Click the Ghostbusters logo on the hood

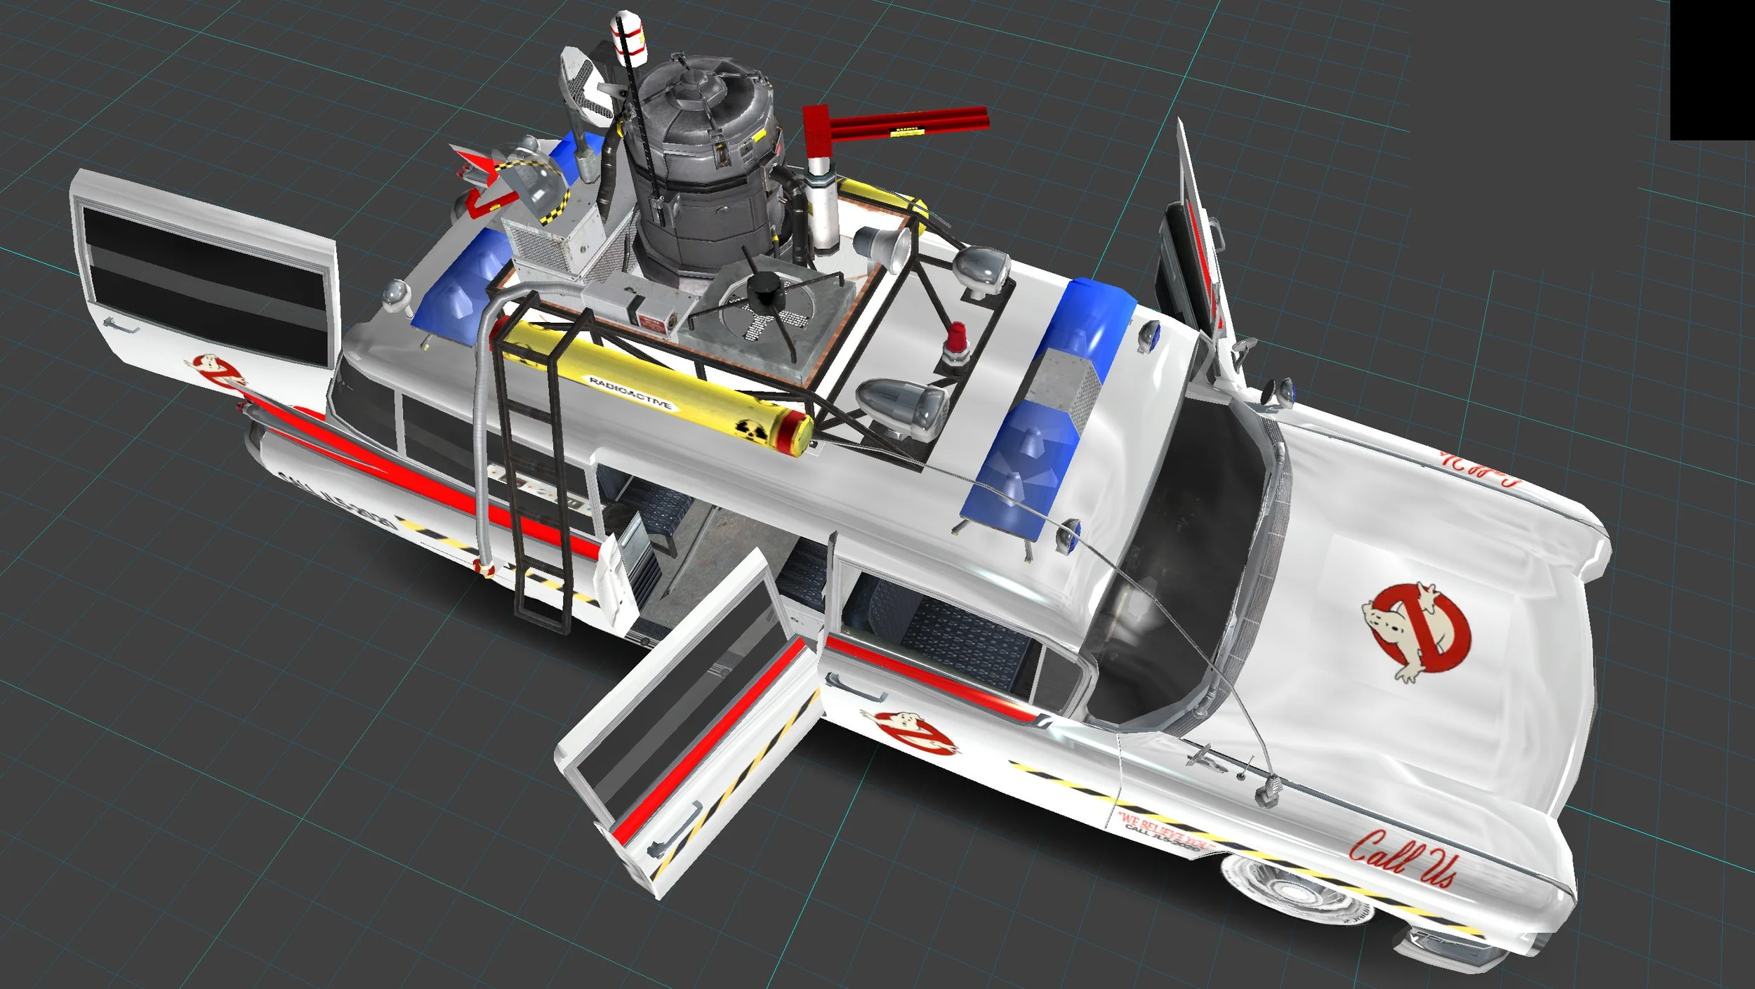click(x=1417, y=631)
